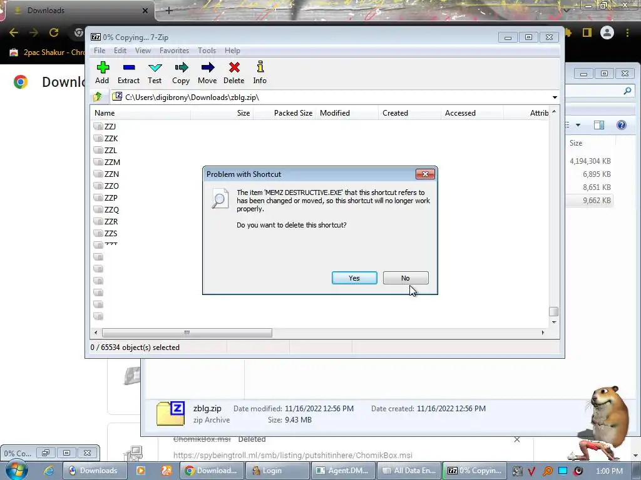Reload the Chrome page
641x480 pixels.
point(54,32)
